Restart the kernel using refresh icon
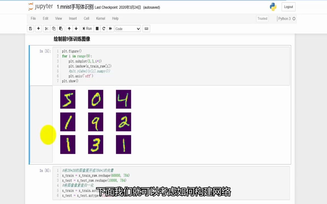The width and height of the screenshot is (327, 204). 104,28
